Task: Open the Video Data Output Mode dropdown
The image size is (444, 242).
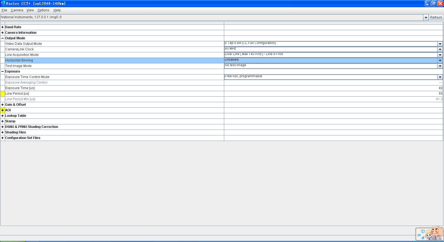Action: tap(440, 44)
